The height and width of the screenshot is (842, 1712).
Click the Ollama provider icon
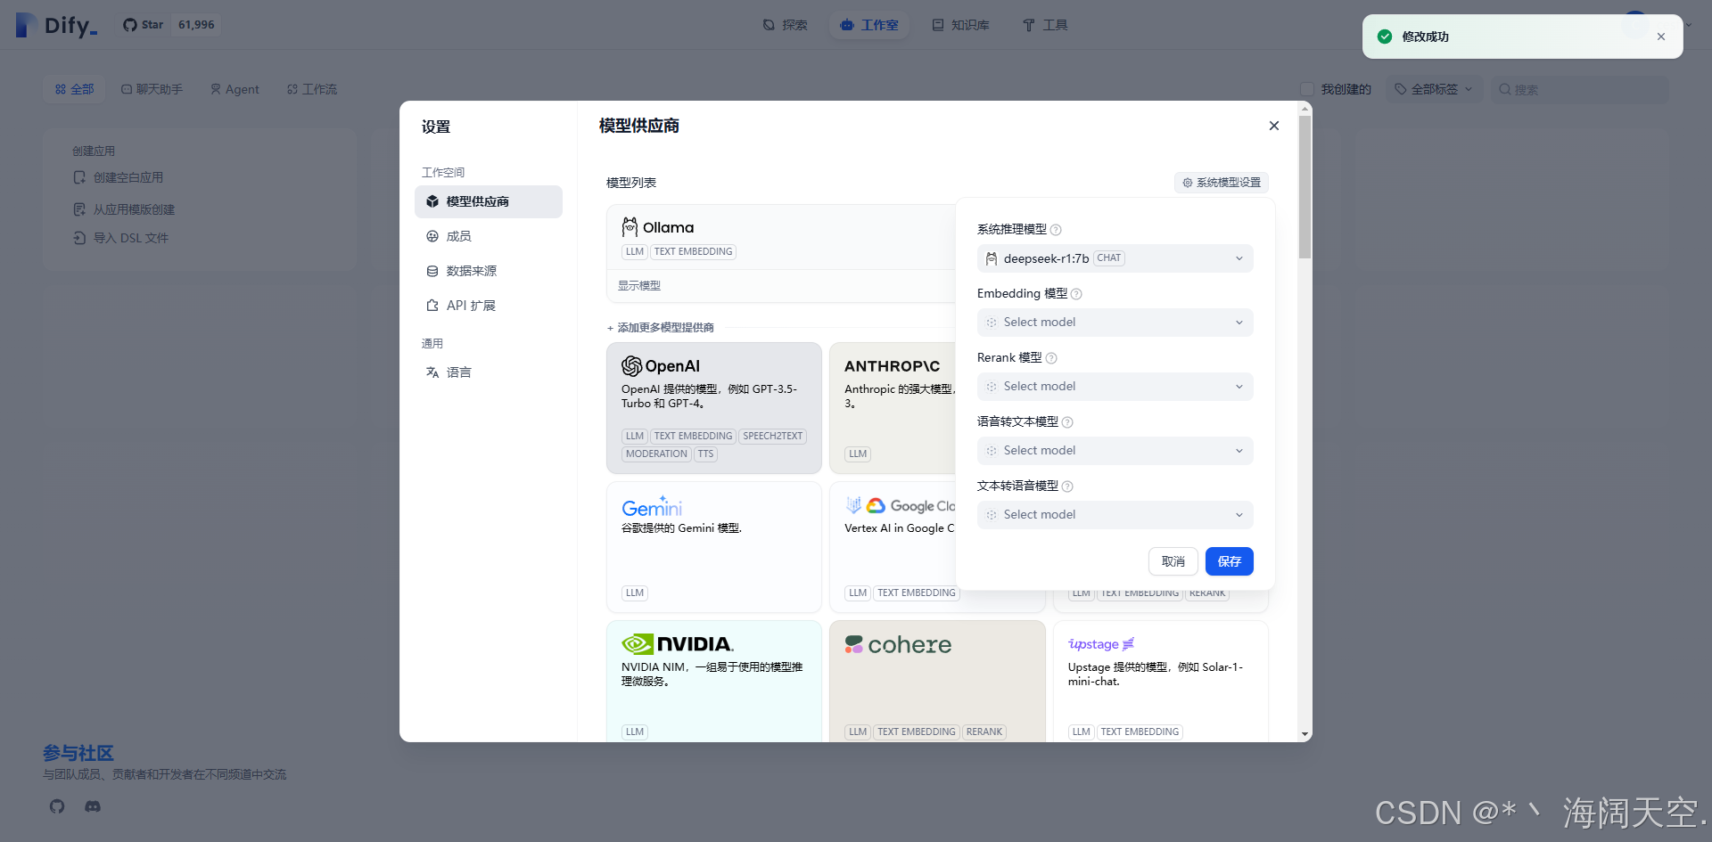630,227
